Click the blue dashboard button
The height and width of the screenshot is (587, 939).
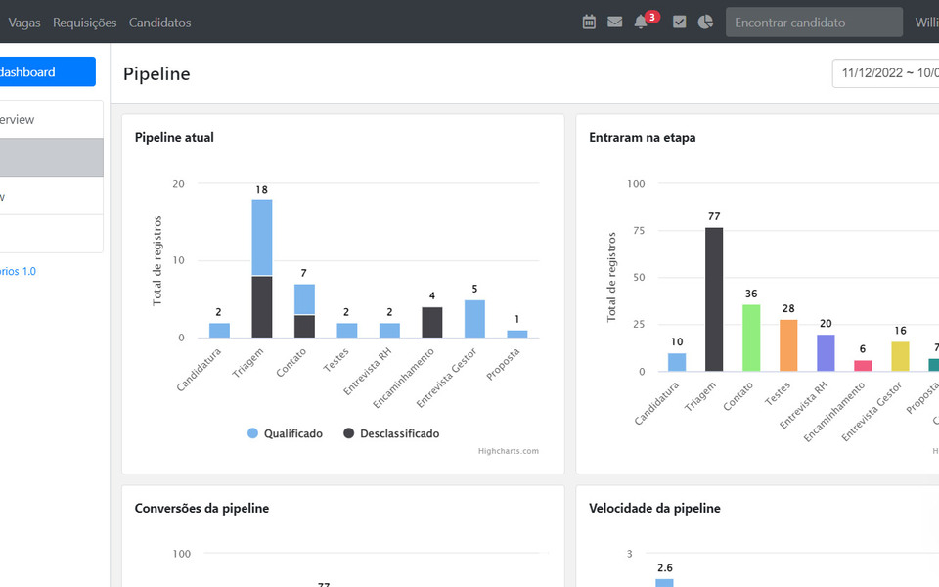[x=47, y=71]
